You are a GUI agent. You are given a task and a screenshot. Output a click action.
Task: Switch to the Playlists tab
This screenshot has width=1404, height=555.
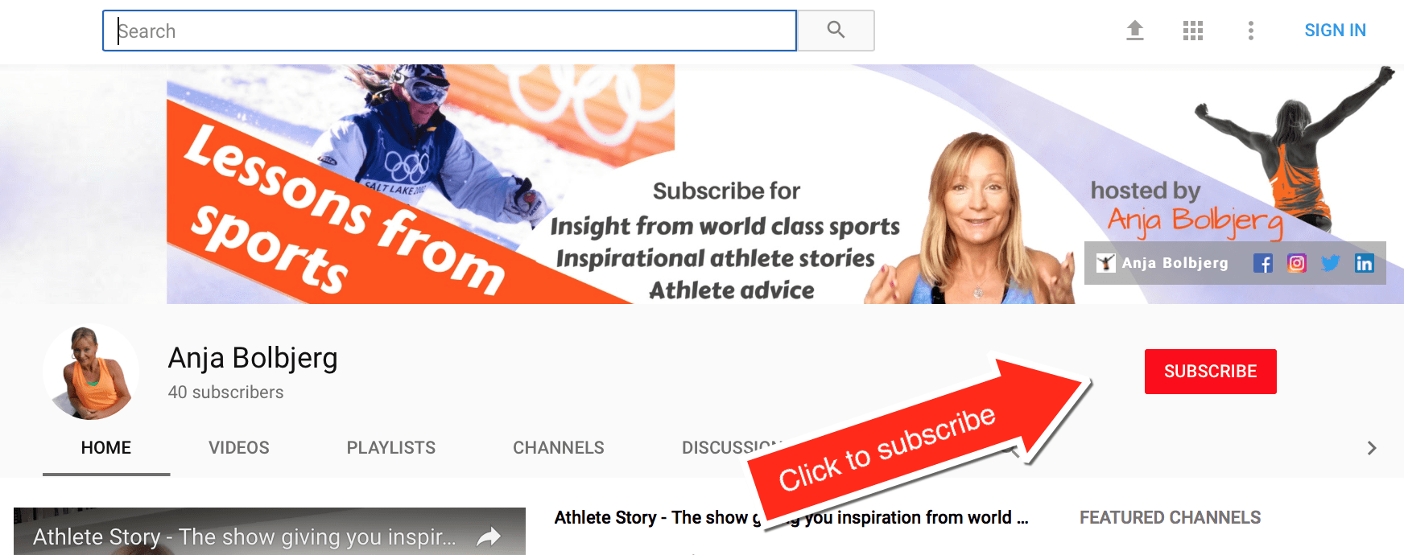(x=391, y=448)
